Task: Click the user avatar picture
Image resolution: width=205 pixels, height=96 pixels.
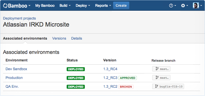Action: [x=196, y=6]
